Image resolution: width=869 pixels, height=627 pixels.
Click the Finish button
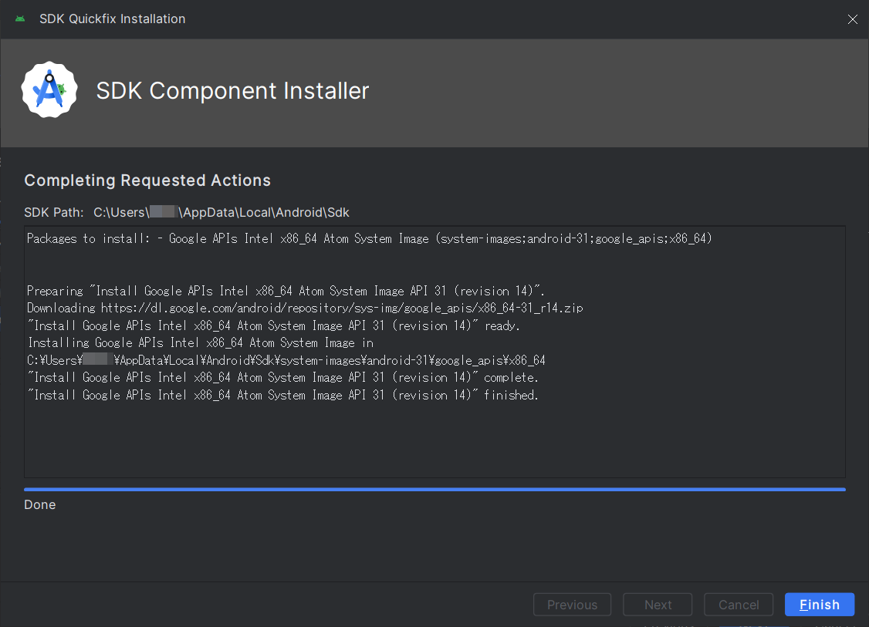(819, 605)
